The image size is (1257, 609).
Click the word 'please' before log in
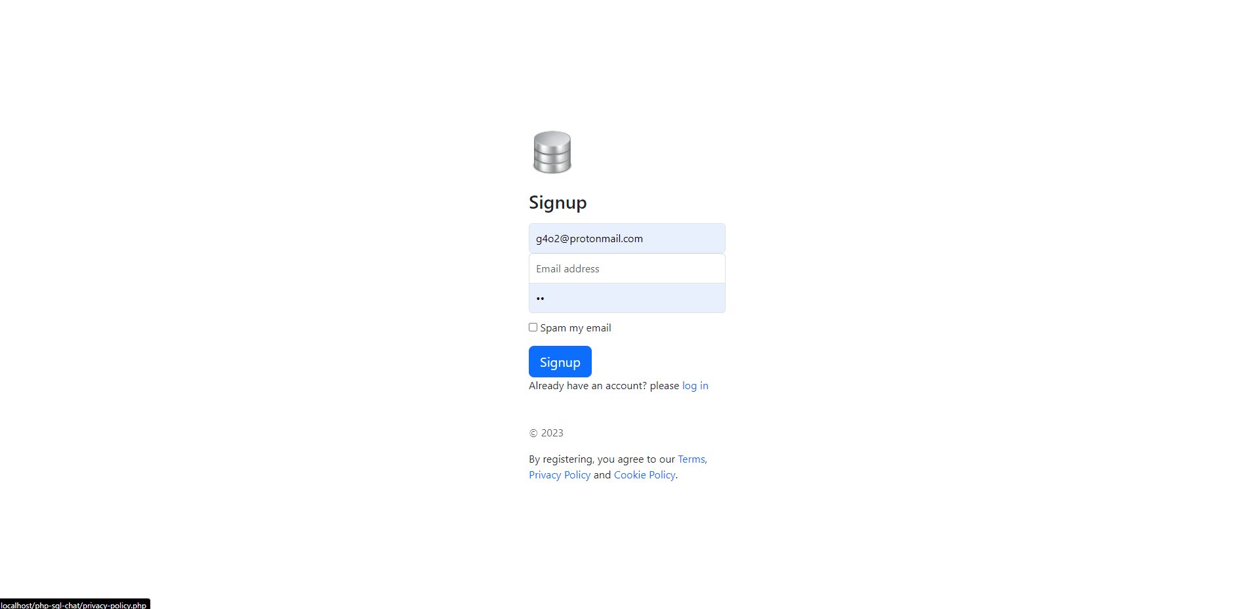tap(665, 386)
